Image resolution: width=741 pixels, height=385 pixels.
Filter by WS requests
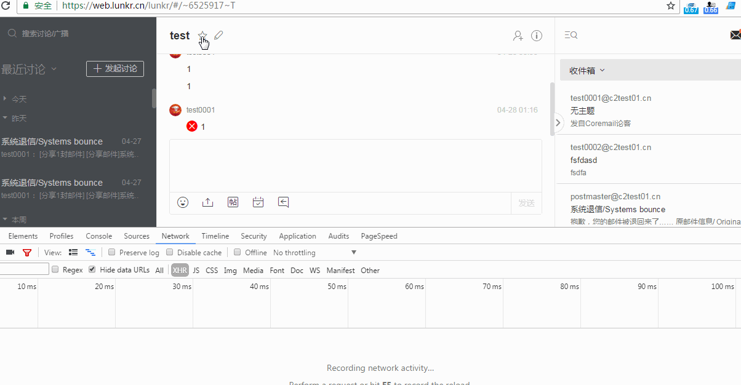coord(314,271)
